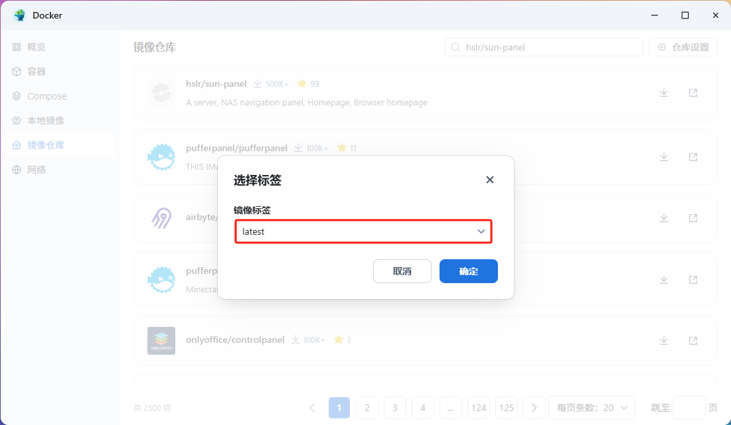Click the onlyoffice/controlpanel repository name
Image resolution: width=731 pixels, height=425 pixels.
(235, 340)
